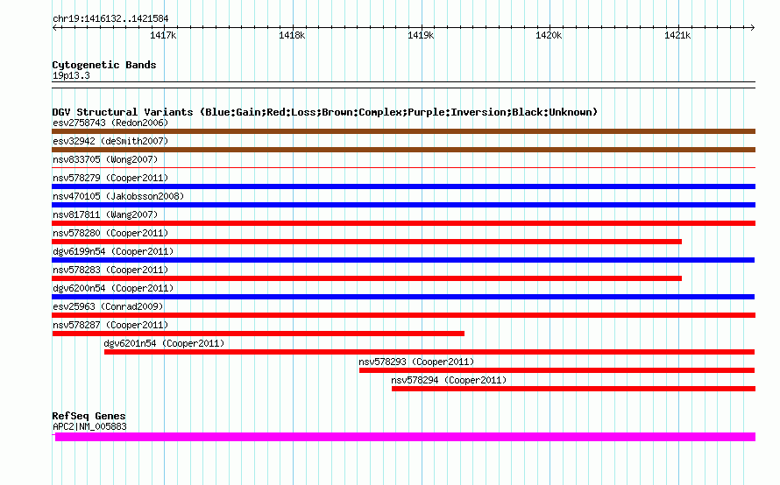
Task: Click the black cytogenetic band line 19p13.3
Action: coord(403,85)
